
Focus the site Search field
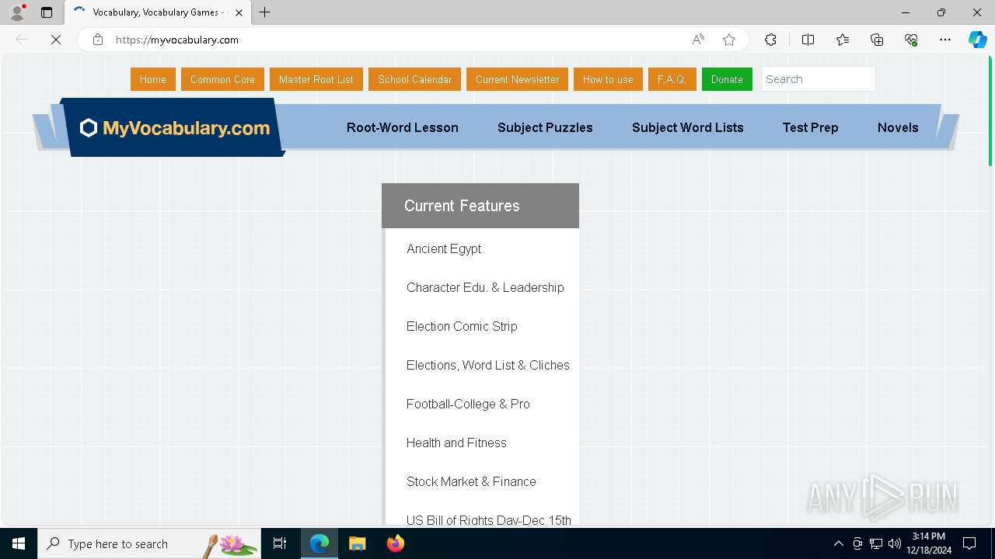click(x=818, y=79)
